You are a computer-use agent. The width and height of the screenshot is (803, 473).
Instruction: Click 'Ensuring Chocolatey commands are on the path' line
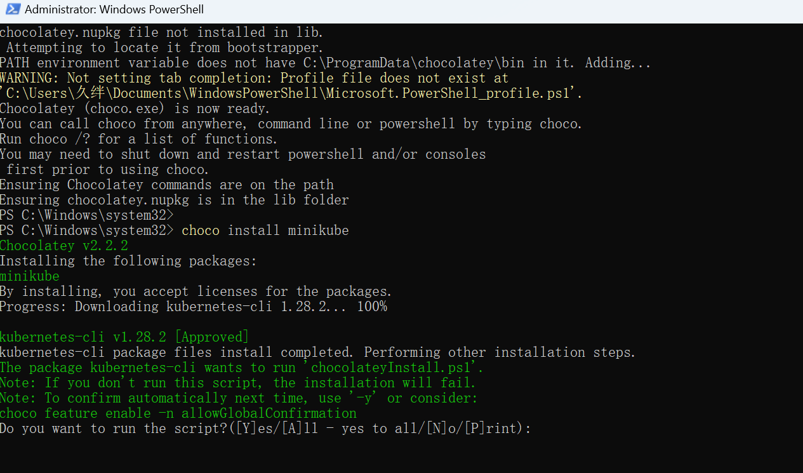click(x=167, y=185)
